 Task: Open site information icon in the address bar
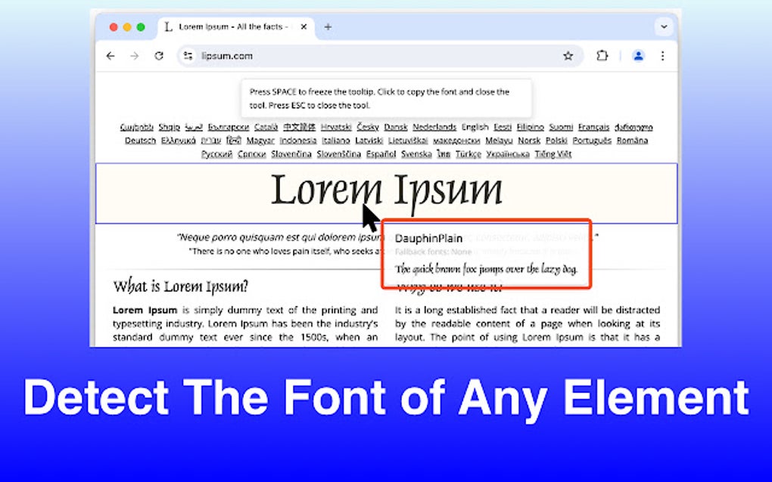tap(187, 56)
